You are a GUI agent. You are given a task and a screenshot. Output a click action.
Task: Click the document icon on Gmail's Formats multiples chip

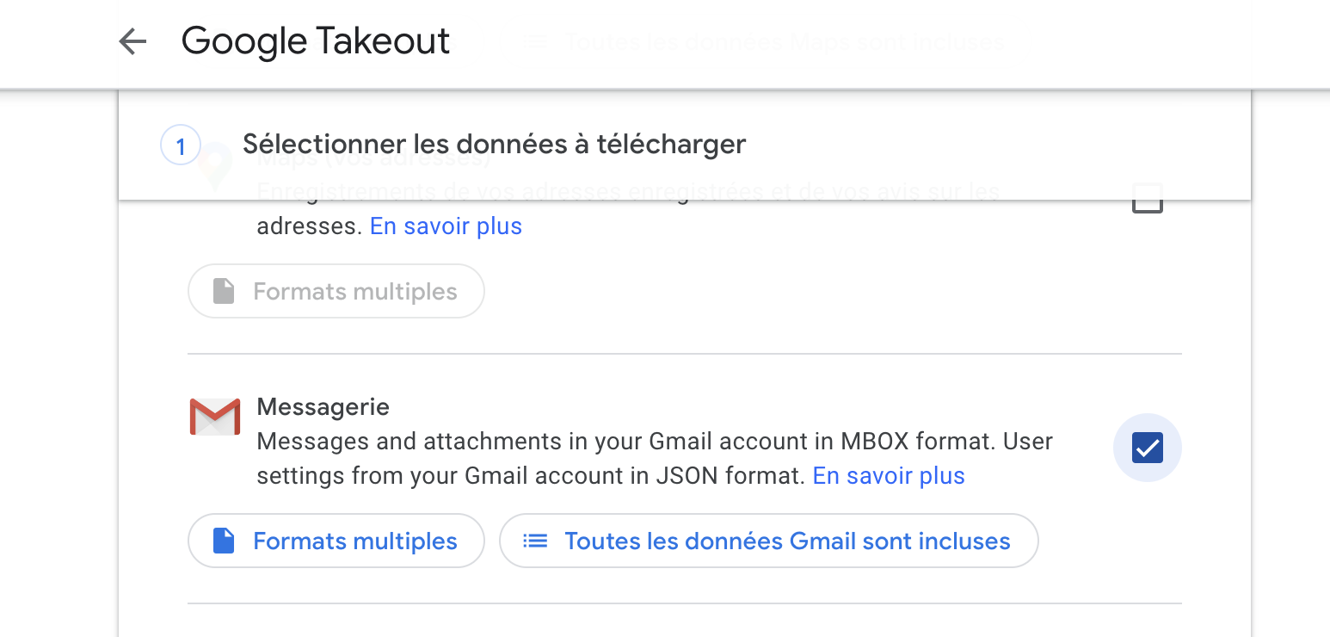tap(223, 541)
